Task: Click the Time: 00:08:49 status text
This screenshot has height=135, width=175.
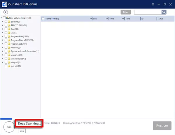Action: click(x=52, y=123)
